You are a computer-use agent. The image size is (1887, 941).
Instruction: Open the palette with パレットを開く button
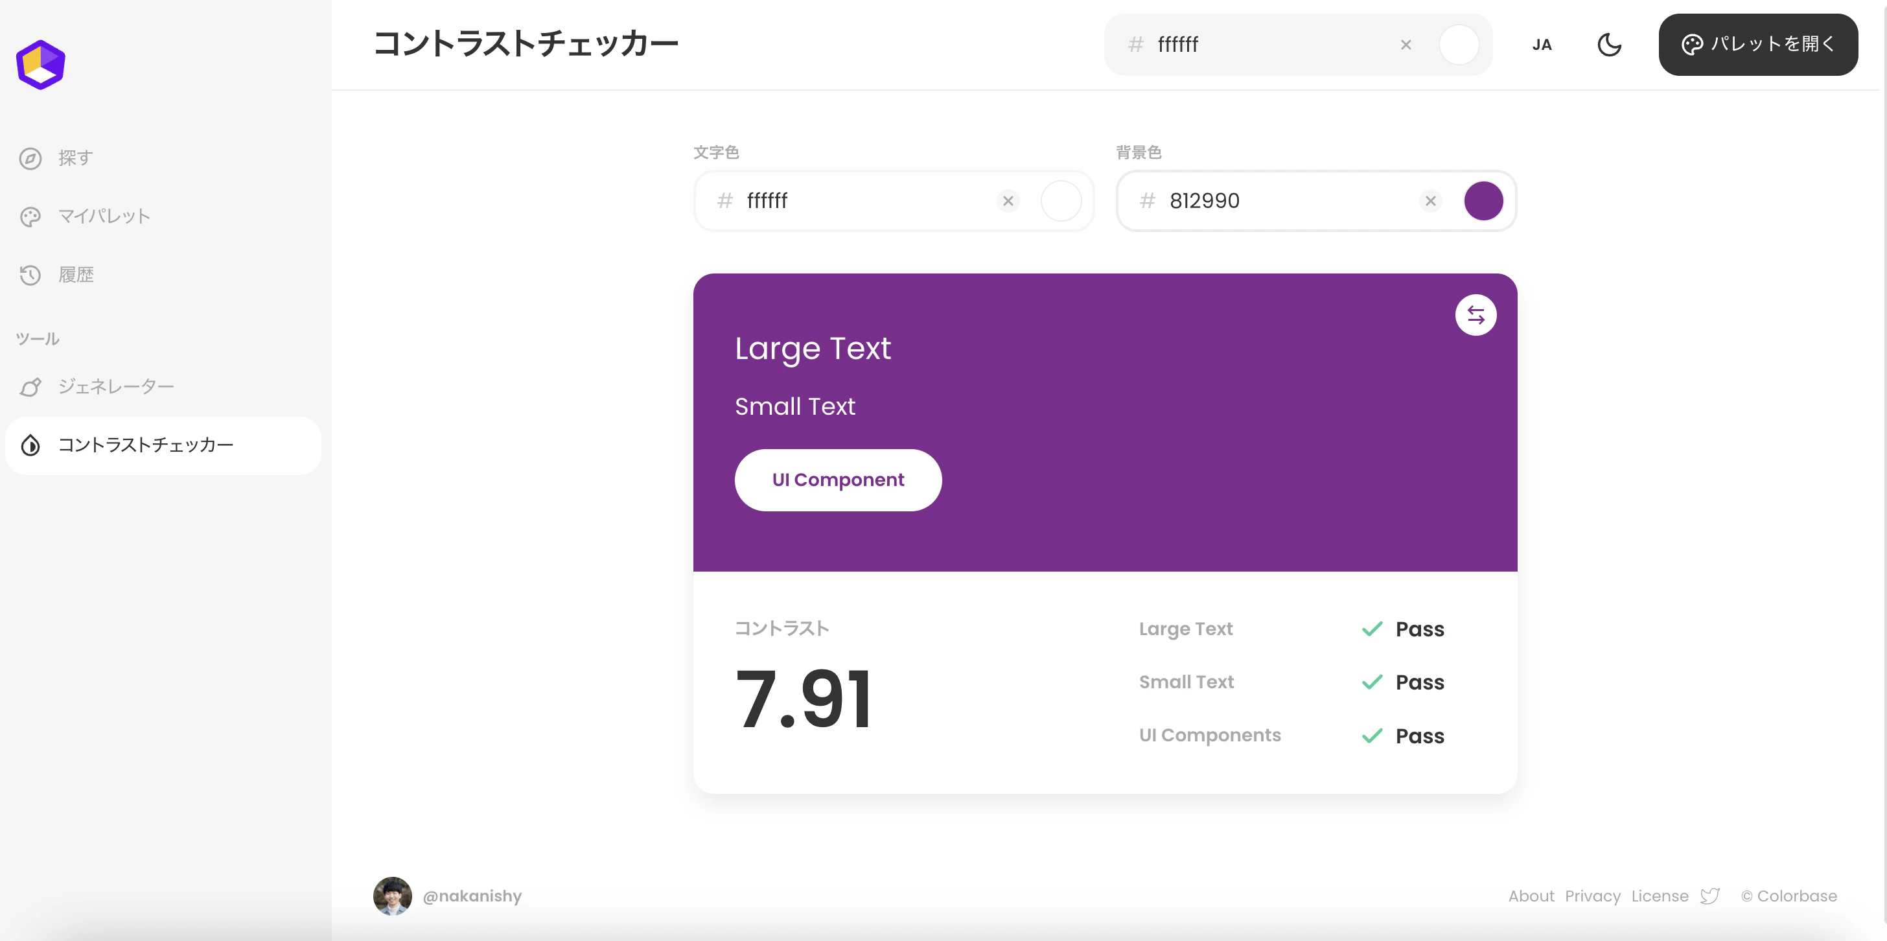click(1758, 45)
